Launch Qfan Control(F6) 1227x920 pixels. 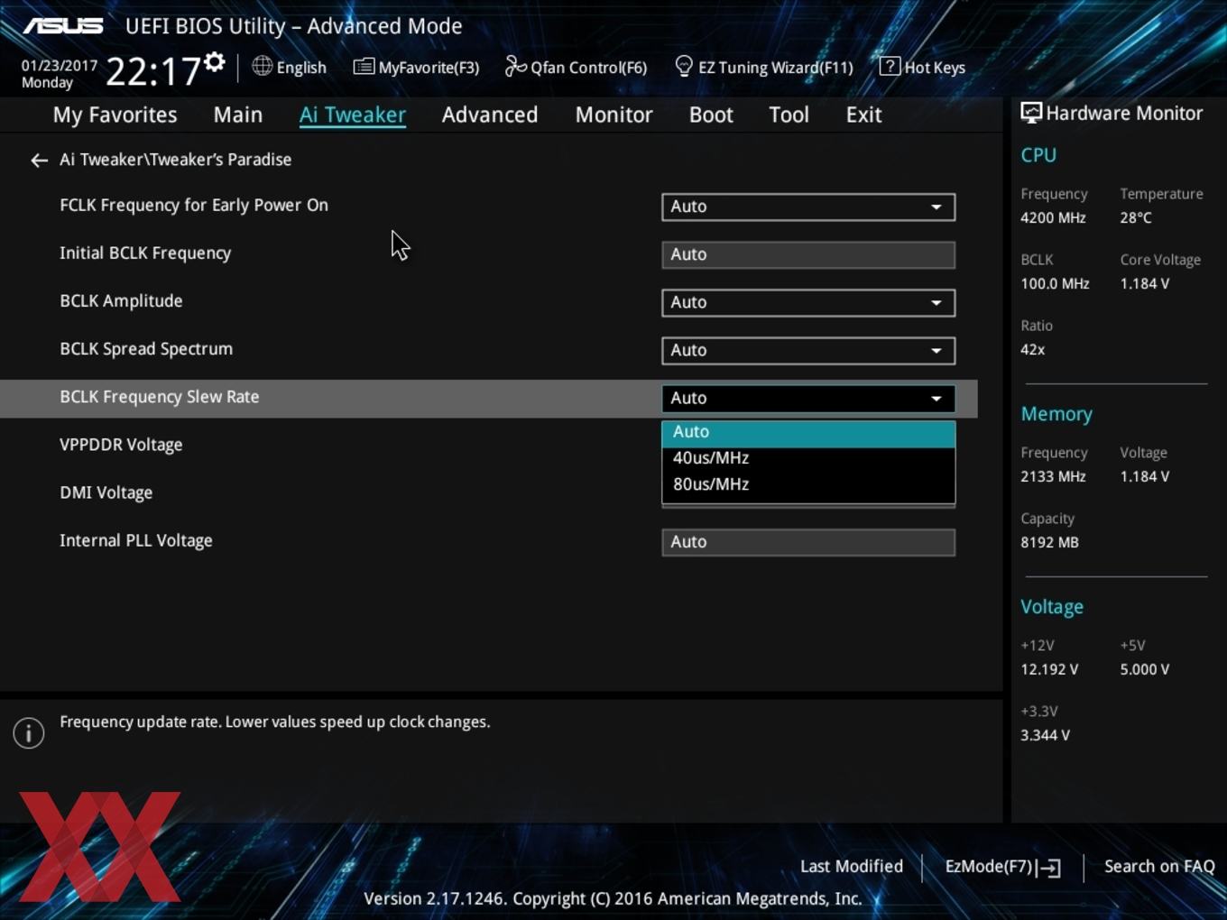coord(588,68)
